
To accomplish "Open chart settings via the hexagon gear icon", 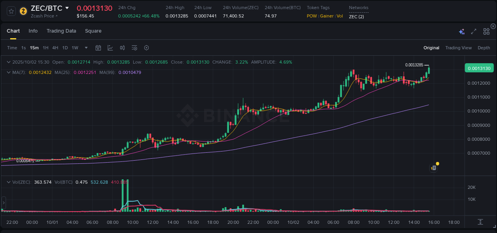I will pyautogui.click(x=147, y=48).
